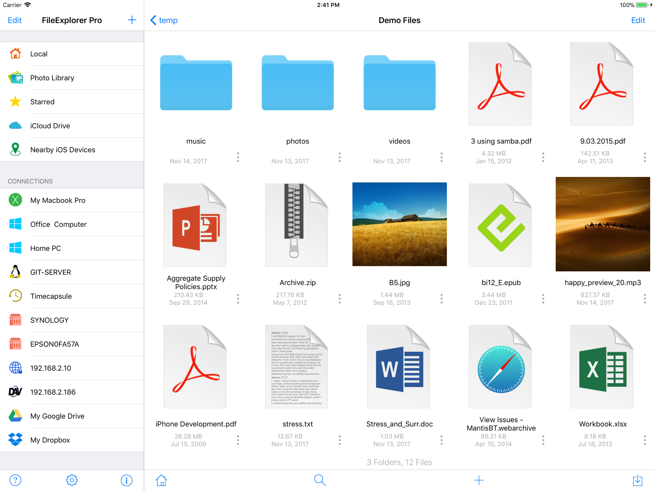
Task: Open 192.168.2.186 WebDAV connection
Action: (x=72, y=392)
